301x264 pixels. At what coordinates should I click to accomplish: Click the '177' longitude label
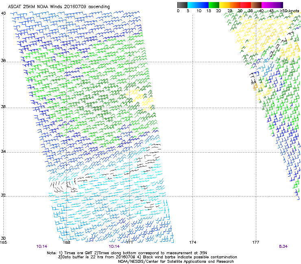tap(256, 242)
